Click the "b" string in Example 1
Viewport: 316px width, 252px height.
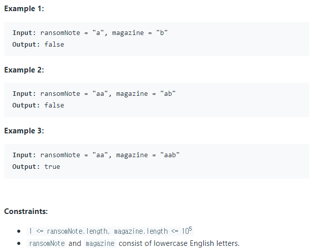pos(162,32)
